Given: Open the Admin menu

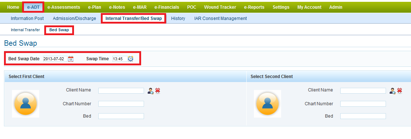Looking at the screenshot, I should [336, 7].
